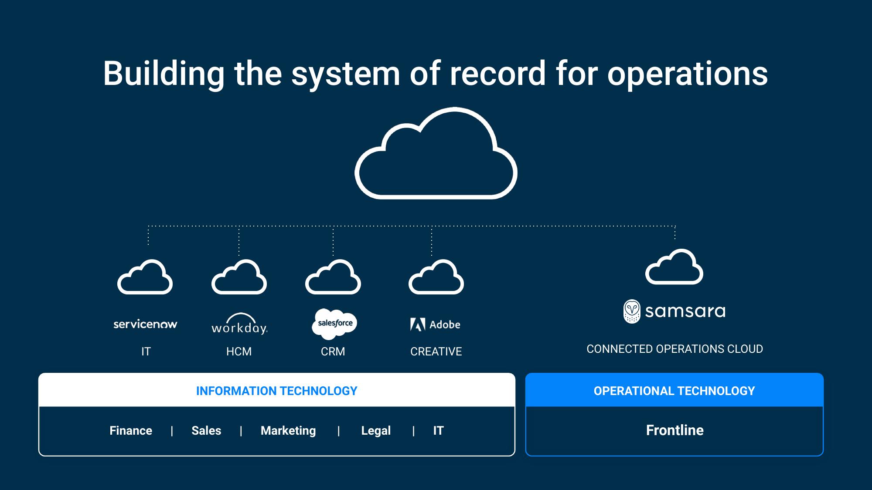Click IT in the Information Technology row
This screenshot has height=490, width=872.
click(438, 430)
